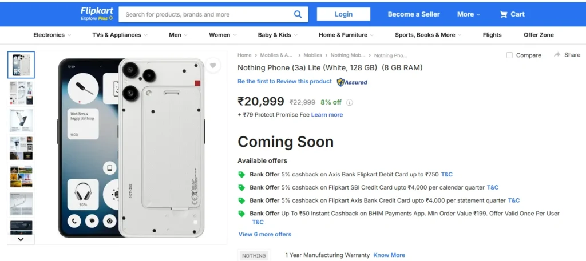This screenshot has width=586, height=261.
Task: Open View 6 more offers link
Action: (265, 234)
